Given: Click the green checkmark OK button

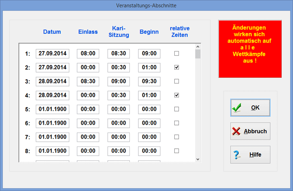Looking at the screenshot, I should [x=250, y=108].
